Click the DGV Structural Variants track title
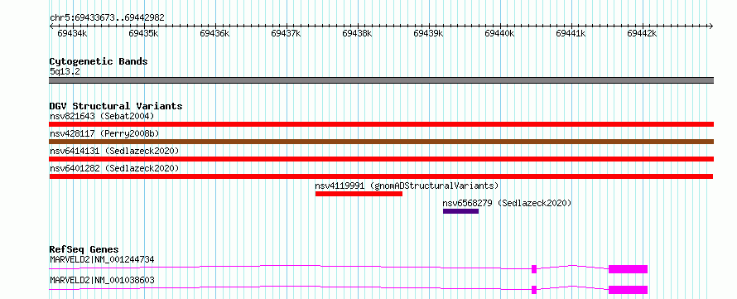The image size is (737, 299). 116,106
